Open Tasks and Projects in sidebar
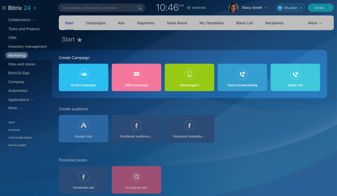This screenshot has height=196, width=337. click(x=24, y=29)
